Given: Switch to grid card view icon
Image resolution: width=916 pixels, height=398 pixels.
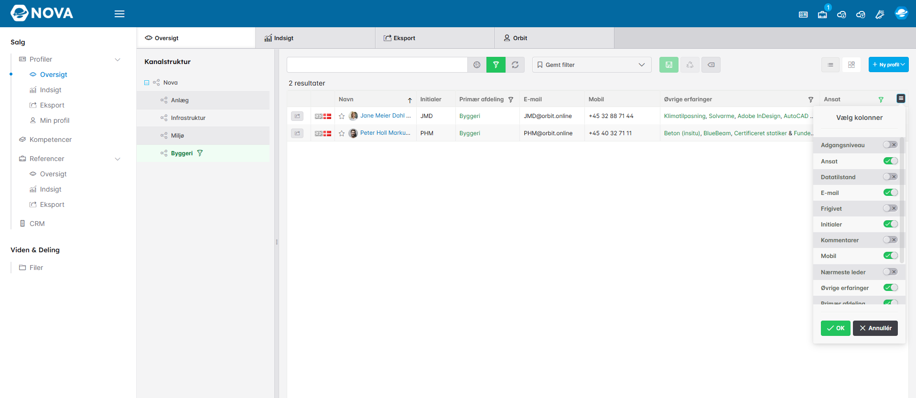Looking at the screenshot, I should tap(851, 65).
